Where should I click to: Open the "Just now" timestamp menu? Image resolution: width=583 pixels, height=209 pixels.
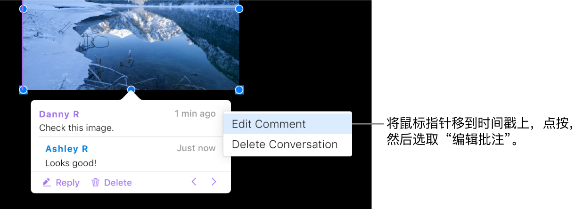[x=196, y=148]
